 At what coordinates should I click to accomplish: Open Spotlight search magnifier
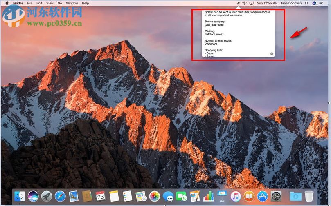(x=307, y=3)
